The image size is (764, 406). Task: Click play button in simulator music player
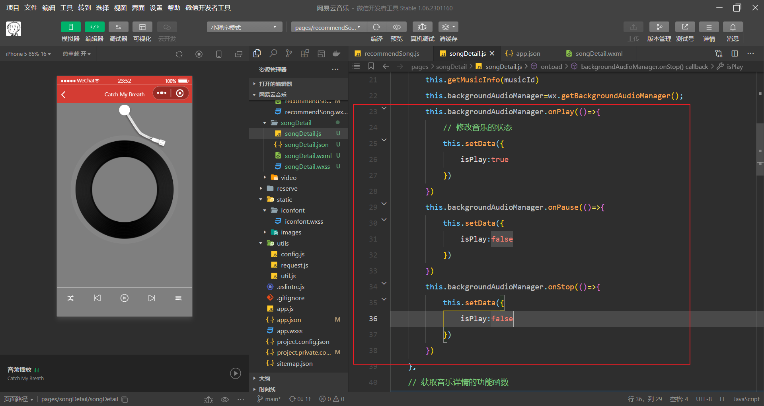click(125, 298)
